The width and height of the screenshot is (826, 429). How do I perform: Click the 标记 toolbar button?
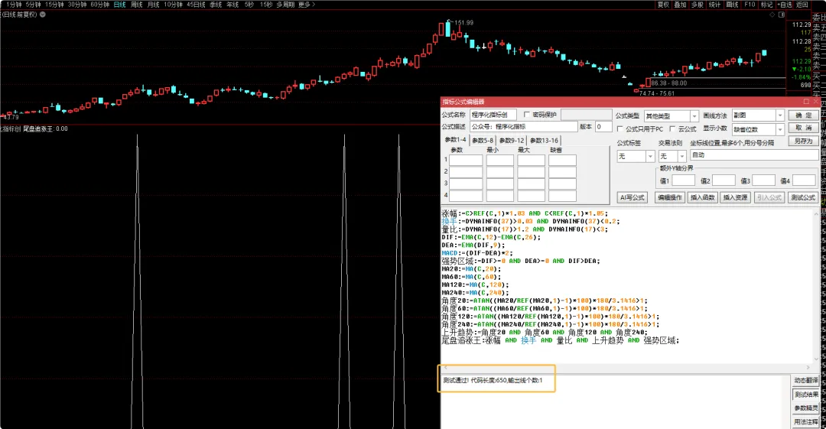click(766, 5)
